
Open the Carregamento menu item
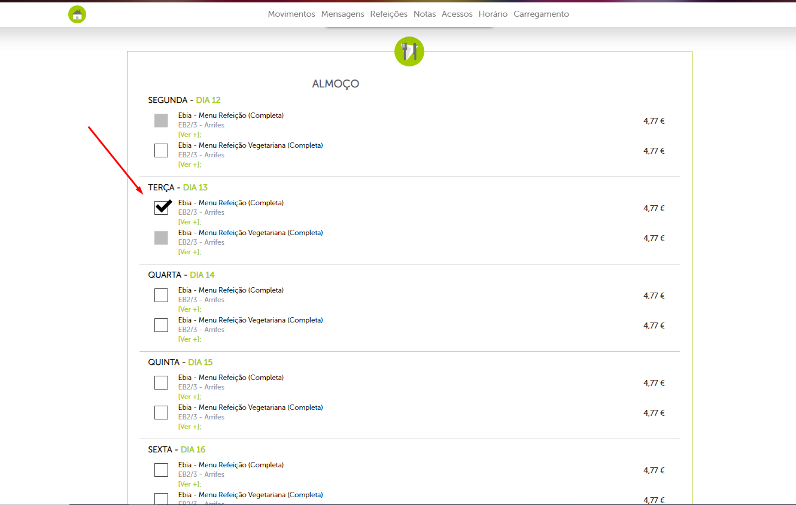[541, 14]
